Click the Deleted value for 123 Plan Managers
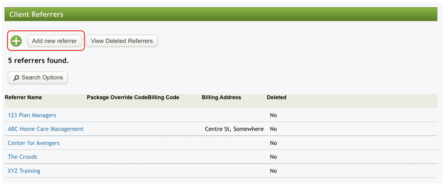The image size is (444, 187). pos(273,115)
